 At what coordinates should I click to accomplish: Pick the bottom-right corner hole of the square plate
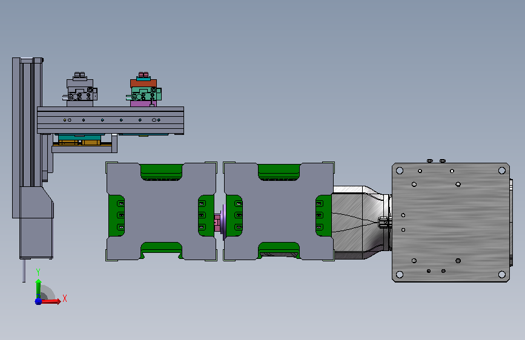501,275
